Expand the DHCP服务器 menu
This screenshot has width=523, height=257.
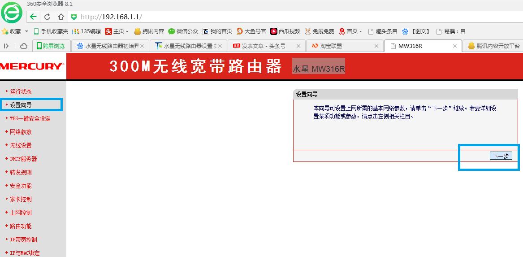click(x=23, y=159)
